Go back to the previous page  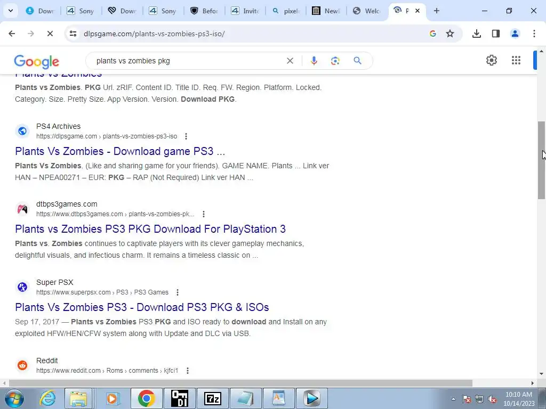pyautogui.click(x=12, y=34)
